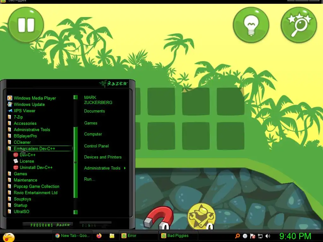The height and width of the screenshot is (242, 323).
Task: Open the volume speaker tray icon
Action: [268, 236]
